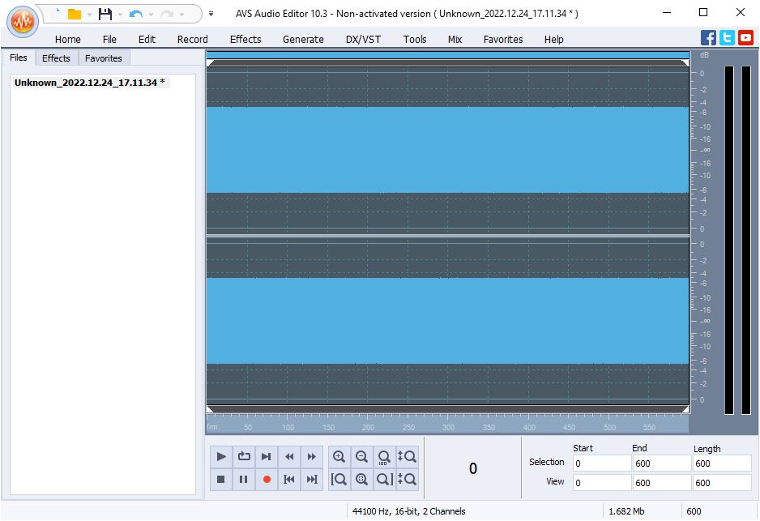
Task: Expand the Save dropdown arrow
Action: [x=120, y=15]
